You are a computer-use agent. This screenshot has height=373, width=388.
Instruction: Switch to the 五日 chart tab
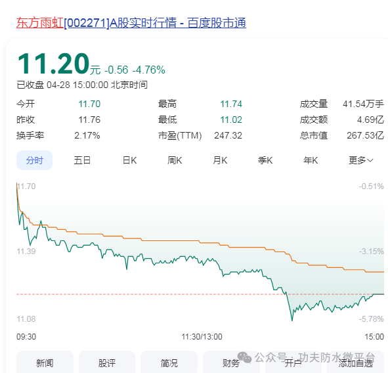coord(82,160)
